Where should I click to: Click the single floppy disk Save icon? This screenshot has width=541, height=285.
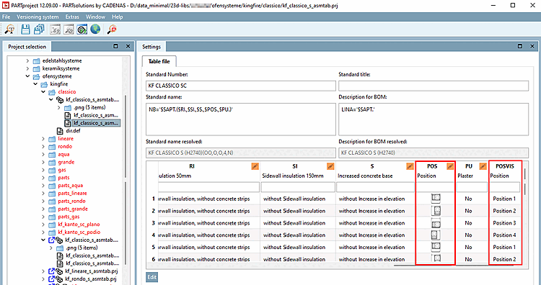[x=25, y=30]
